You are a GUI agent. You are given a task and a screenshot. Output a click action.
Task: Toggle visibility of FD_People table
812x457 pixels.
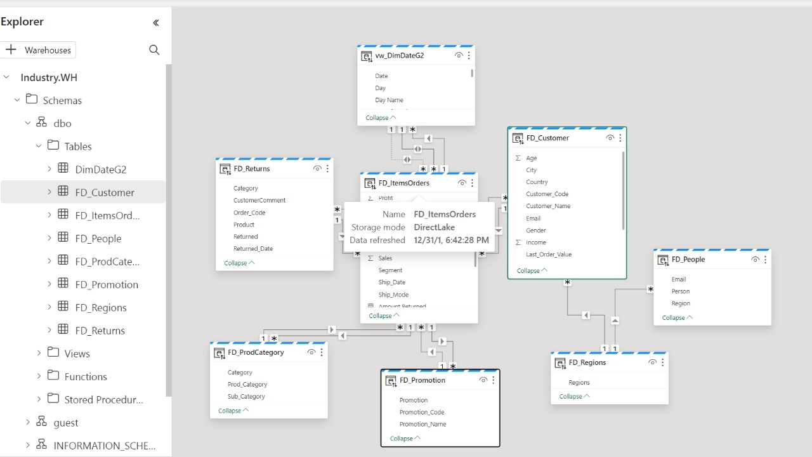coord(756,260)
